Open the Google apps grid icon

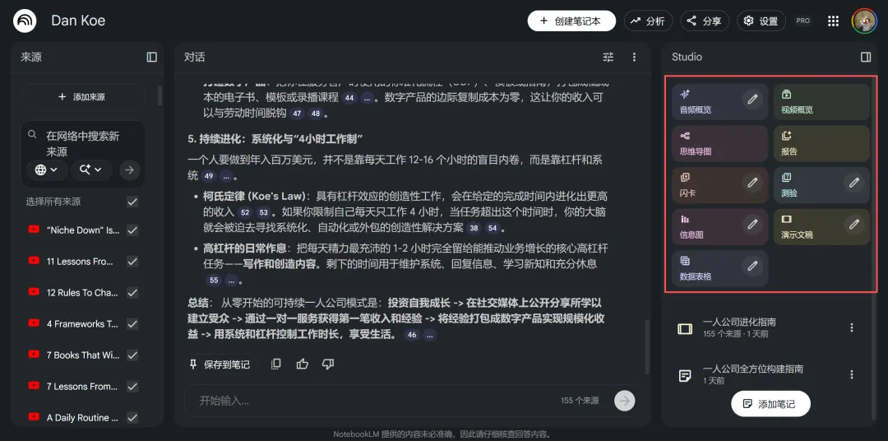point(833,21)
